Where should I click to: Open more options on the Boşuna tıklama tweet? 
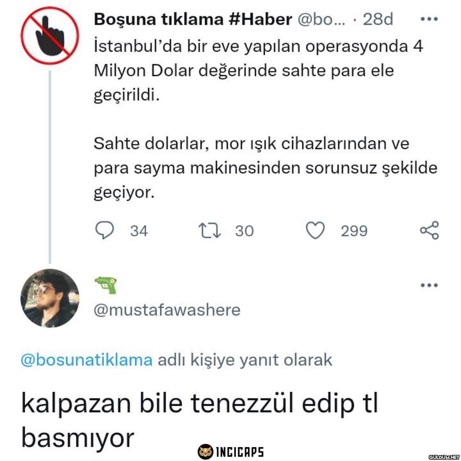pyautogui.click(x=429, y=19)
